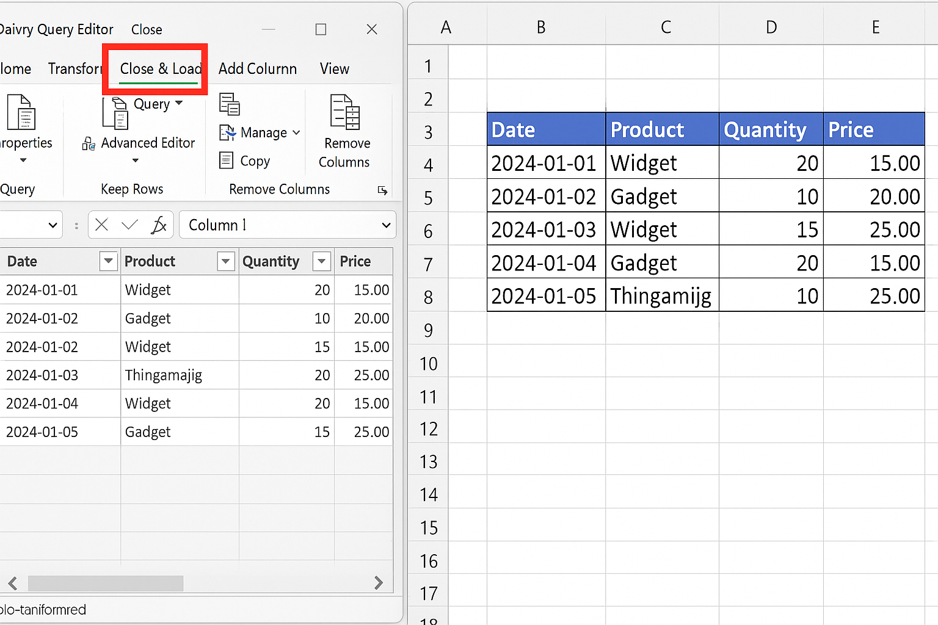
Task: Click Close in the title bar
Action: click(147, 29)
